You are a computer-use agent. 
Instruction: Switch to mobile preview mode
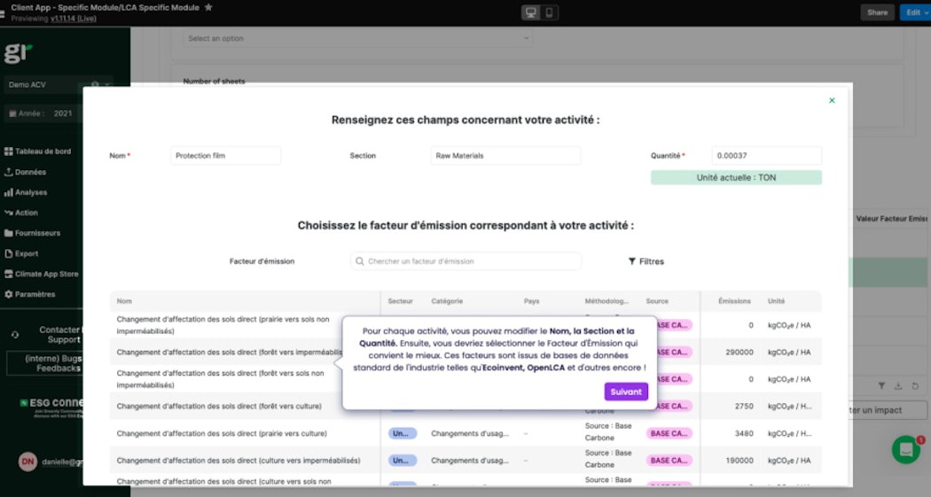549,12
